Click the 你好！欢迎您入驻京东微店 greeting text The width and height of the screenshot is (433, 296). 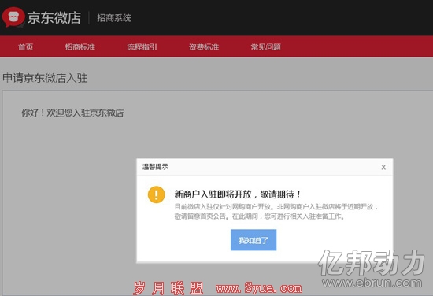pos(72,113)
